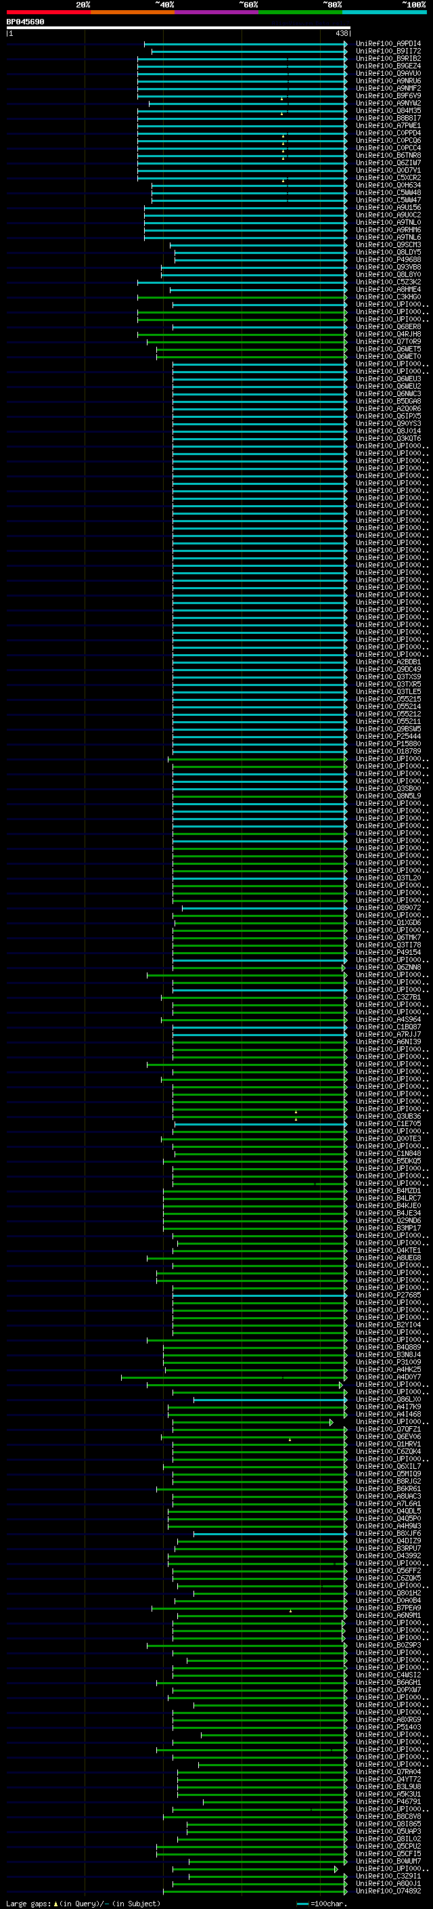Click the label UniRef100_Q7QFZ1
The width and height of the screenshot is (433, 1909).
pos(388,1429)
